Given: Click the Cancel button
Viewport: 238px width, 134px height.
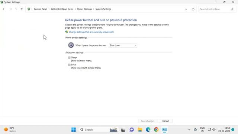Looking at the screenshot, I should [165, 121].
